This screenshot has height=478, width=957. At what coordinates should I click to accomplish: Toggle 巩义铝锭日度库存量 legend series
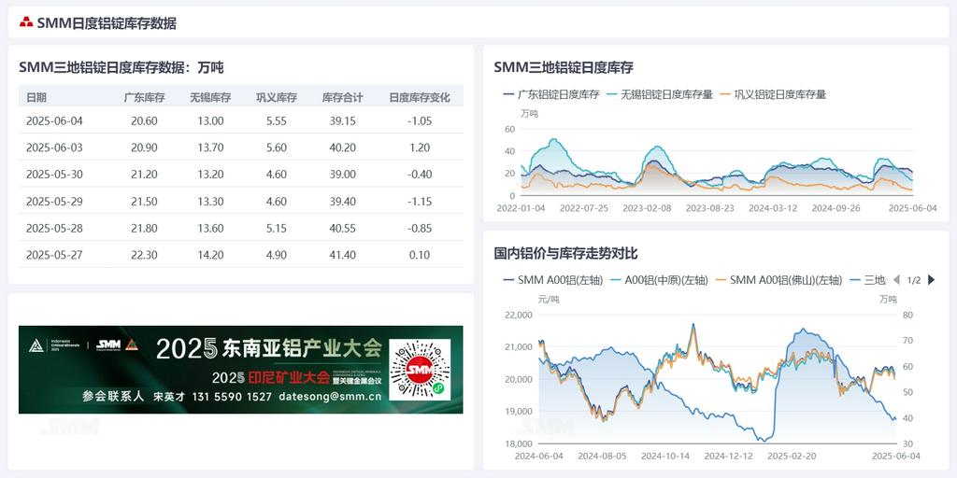click(773, 94)
